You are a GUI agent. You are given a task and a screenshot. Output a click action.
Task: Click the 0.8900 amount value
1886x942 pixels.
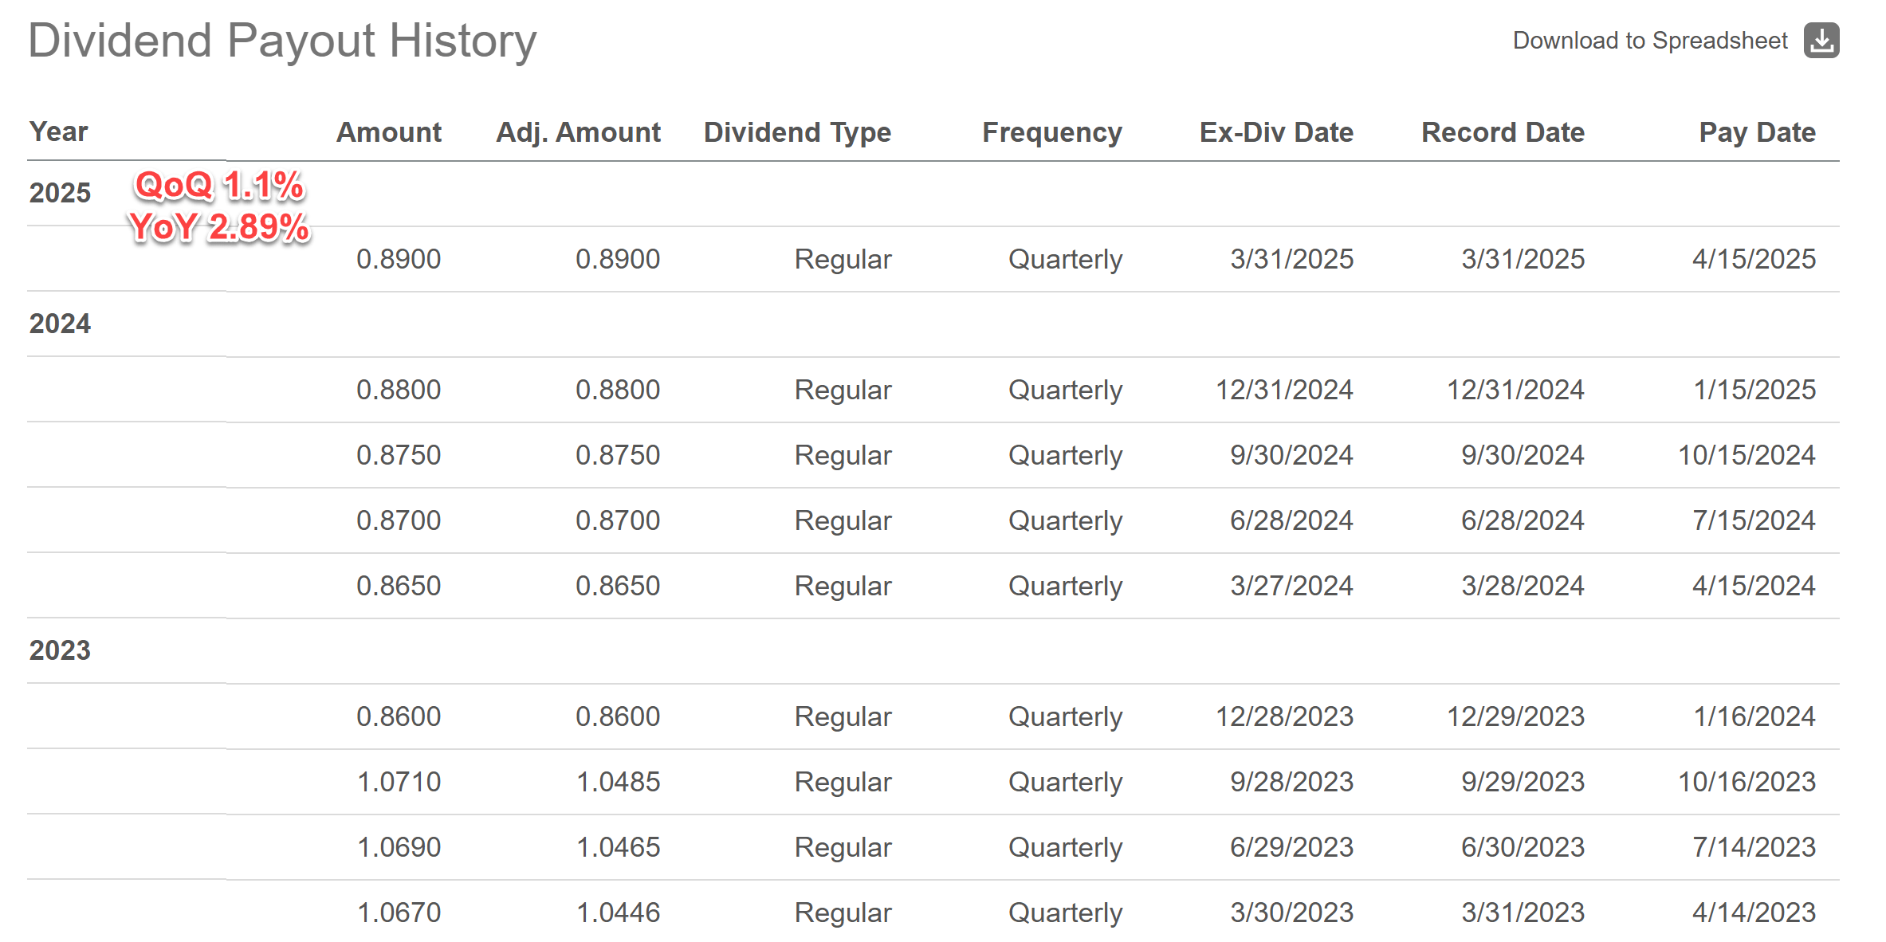(398, 259)
